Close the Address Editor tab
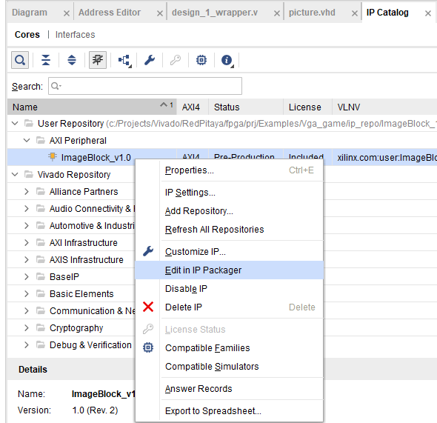Screen dimensions: 437x423 pyautogui.click(x=160, y=13)
